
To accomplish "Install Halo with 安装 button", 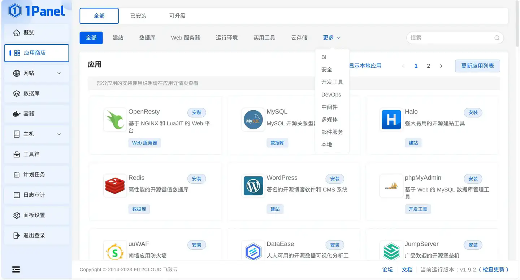I will 473,112.
